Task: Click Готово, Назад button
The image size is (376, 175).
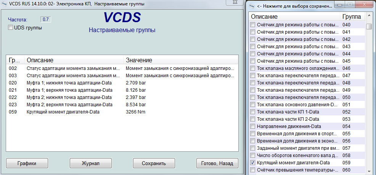Action: click(x=217, y=163)
